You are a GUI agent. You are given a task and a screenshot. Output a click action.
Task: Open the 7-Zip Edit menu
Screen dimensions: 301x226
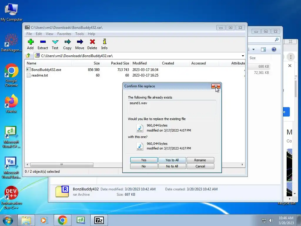pyautogui.click(x=39, y=34)
